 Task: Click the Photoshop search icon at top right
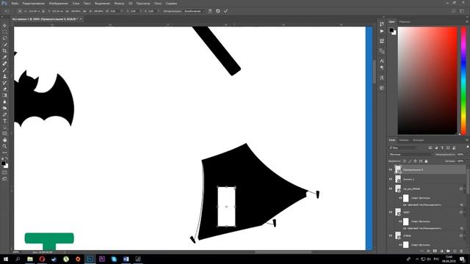pos(454,11)
